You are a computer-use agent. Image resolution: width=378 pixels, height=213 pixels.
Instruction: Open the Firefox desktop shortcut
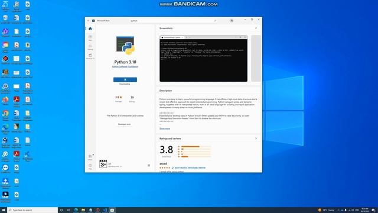point(5,101)
